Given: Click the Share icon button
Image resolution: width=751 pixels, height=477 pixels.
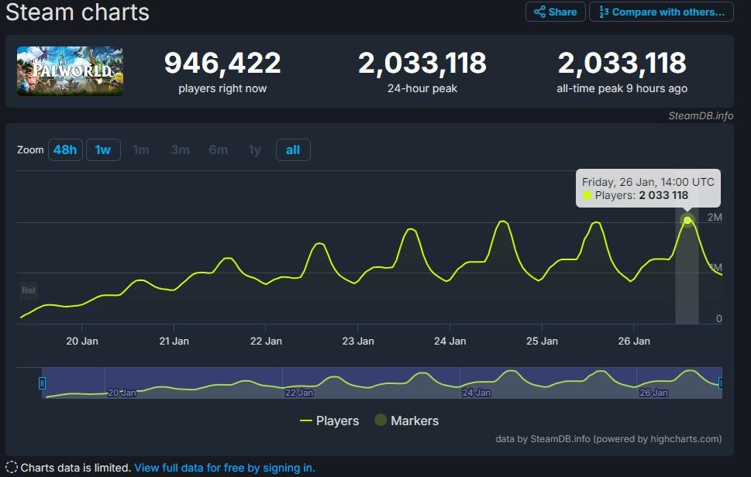Looking at the screenshot, I should point(555,12).
